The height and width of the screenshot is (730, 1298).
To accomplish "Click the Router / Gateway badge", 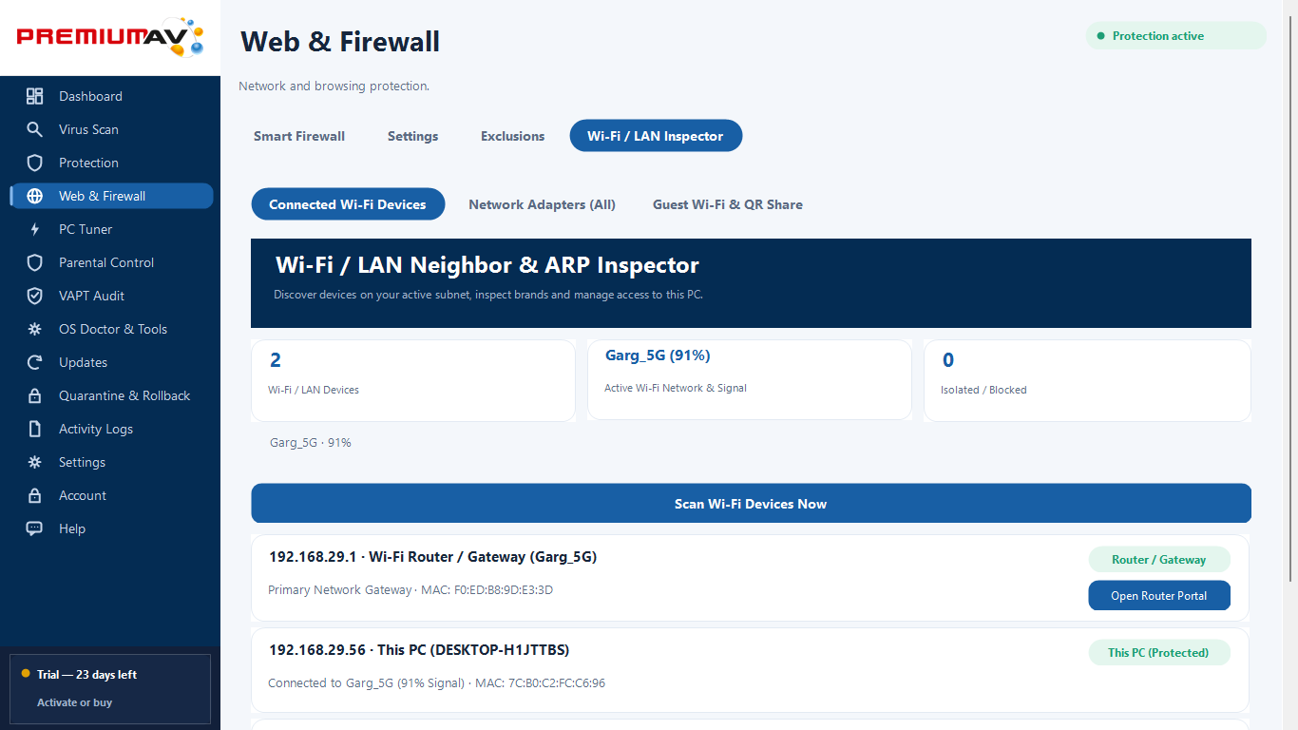I will click(1159, 560).
